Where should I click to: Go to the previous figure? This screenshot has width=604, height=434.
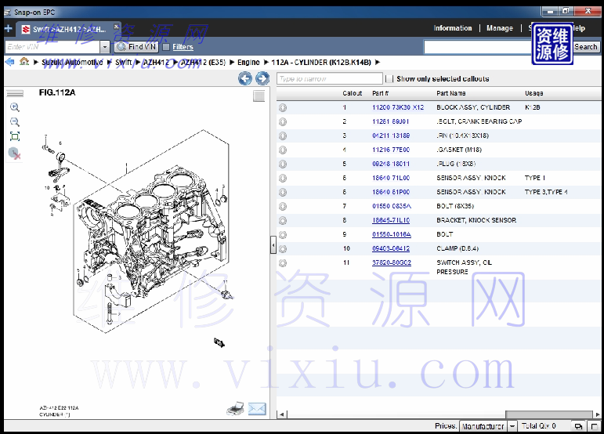[245, 78]
